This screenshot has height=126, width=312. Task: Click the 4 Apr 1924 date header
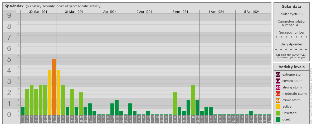[x=216, y=12]
